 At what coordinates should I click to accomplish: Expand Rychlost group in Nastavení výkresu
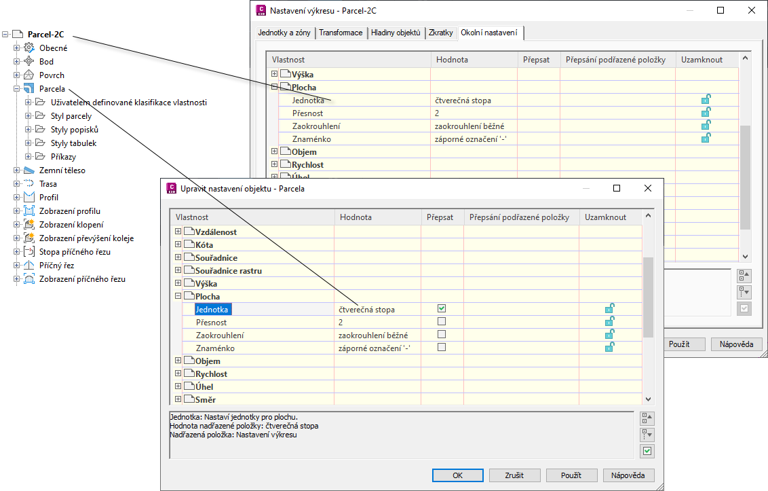(x=274, y=164)
